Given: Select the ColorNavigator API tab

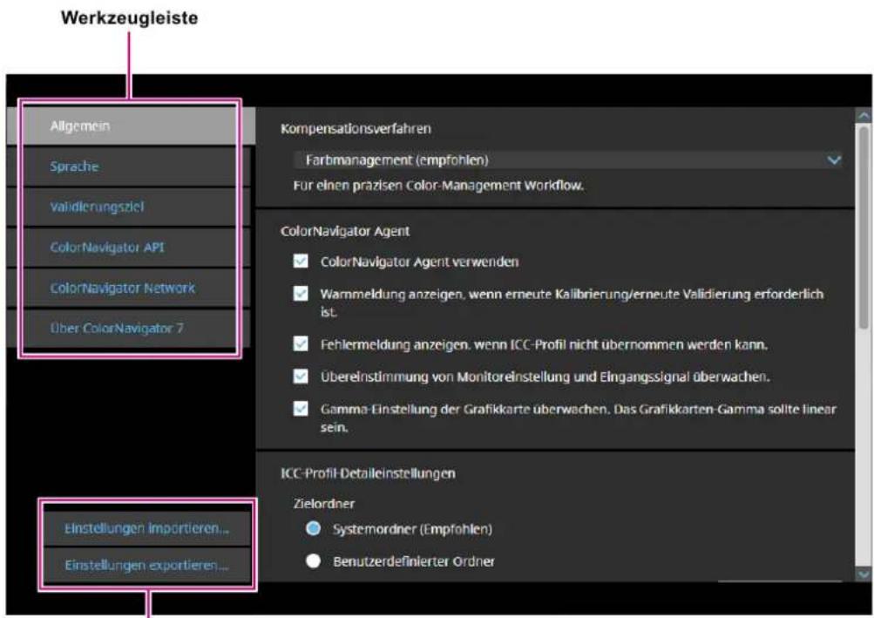Looking at the screenshot, I should pos(128,247).
